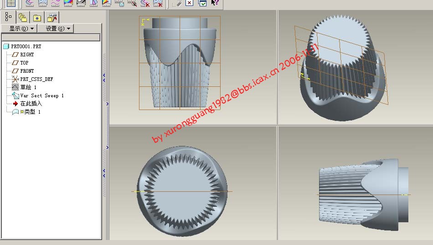Switch to the model tree navigator tab
The width and height of the screenshot is (433, 245).
(8, 17)
